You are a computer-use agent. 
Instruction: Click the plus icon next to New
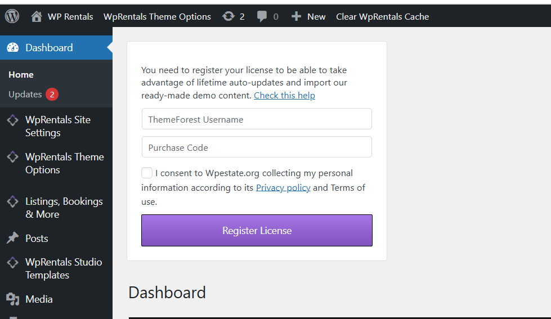pyautogui.click(x=296, y=16)
